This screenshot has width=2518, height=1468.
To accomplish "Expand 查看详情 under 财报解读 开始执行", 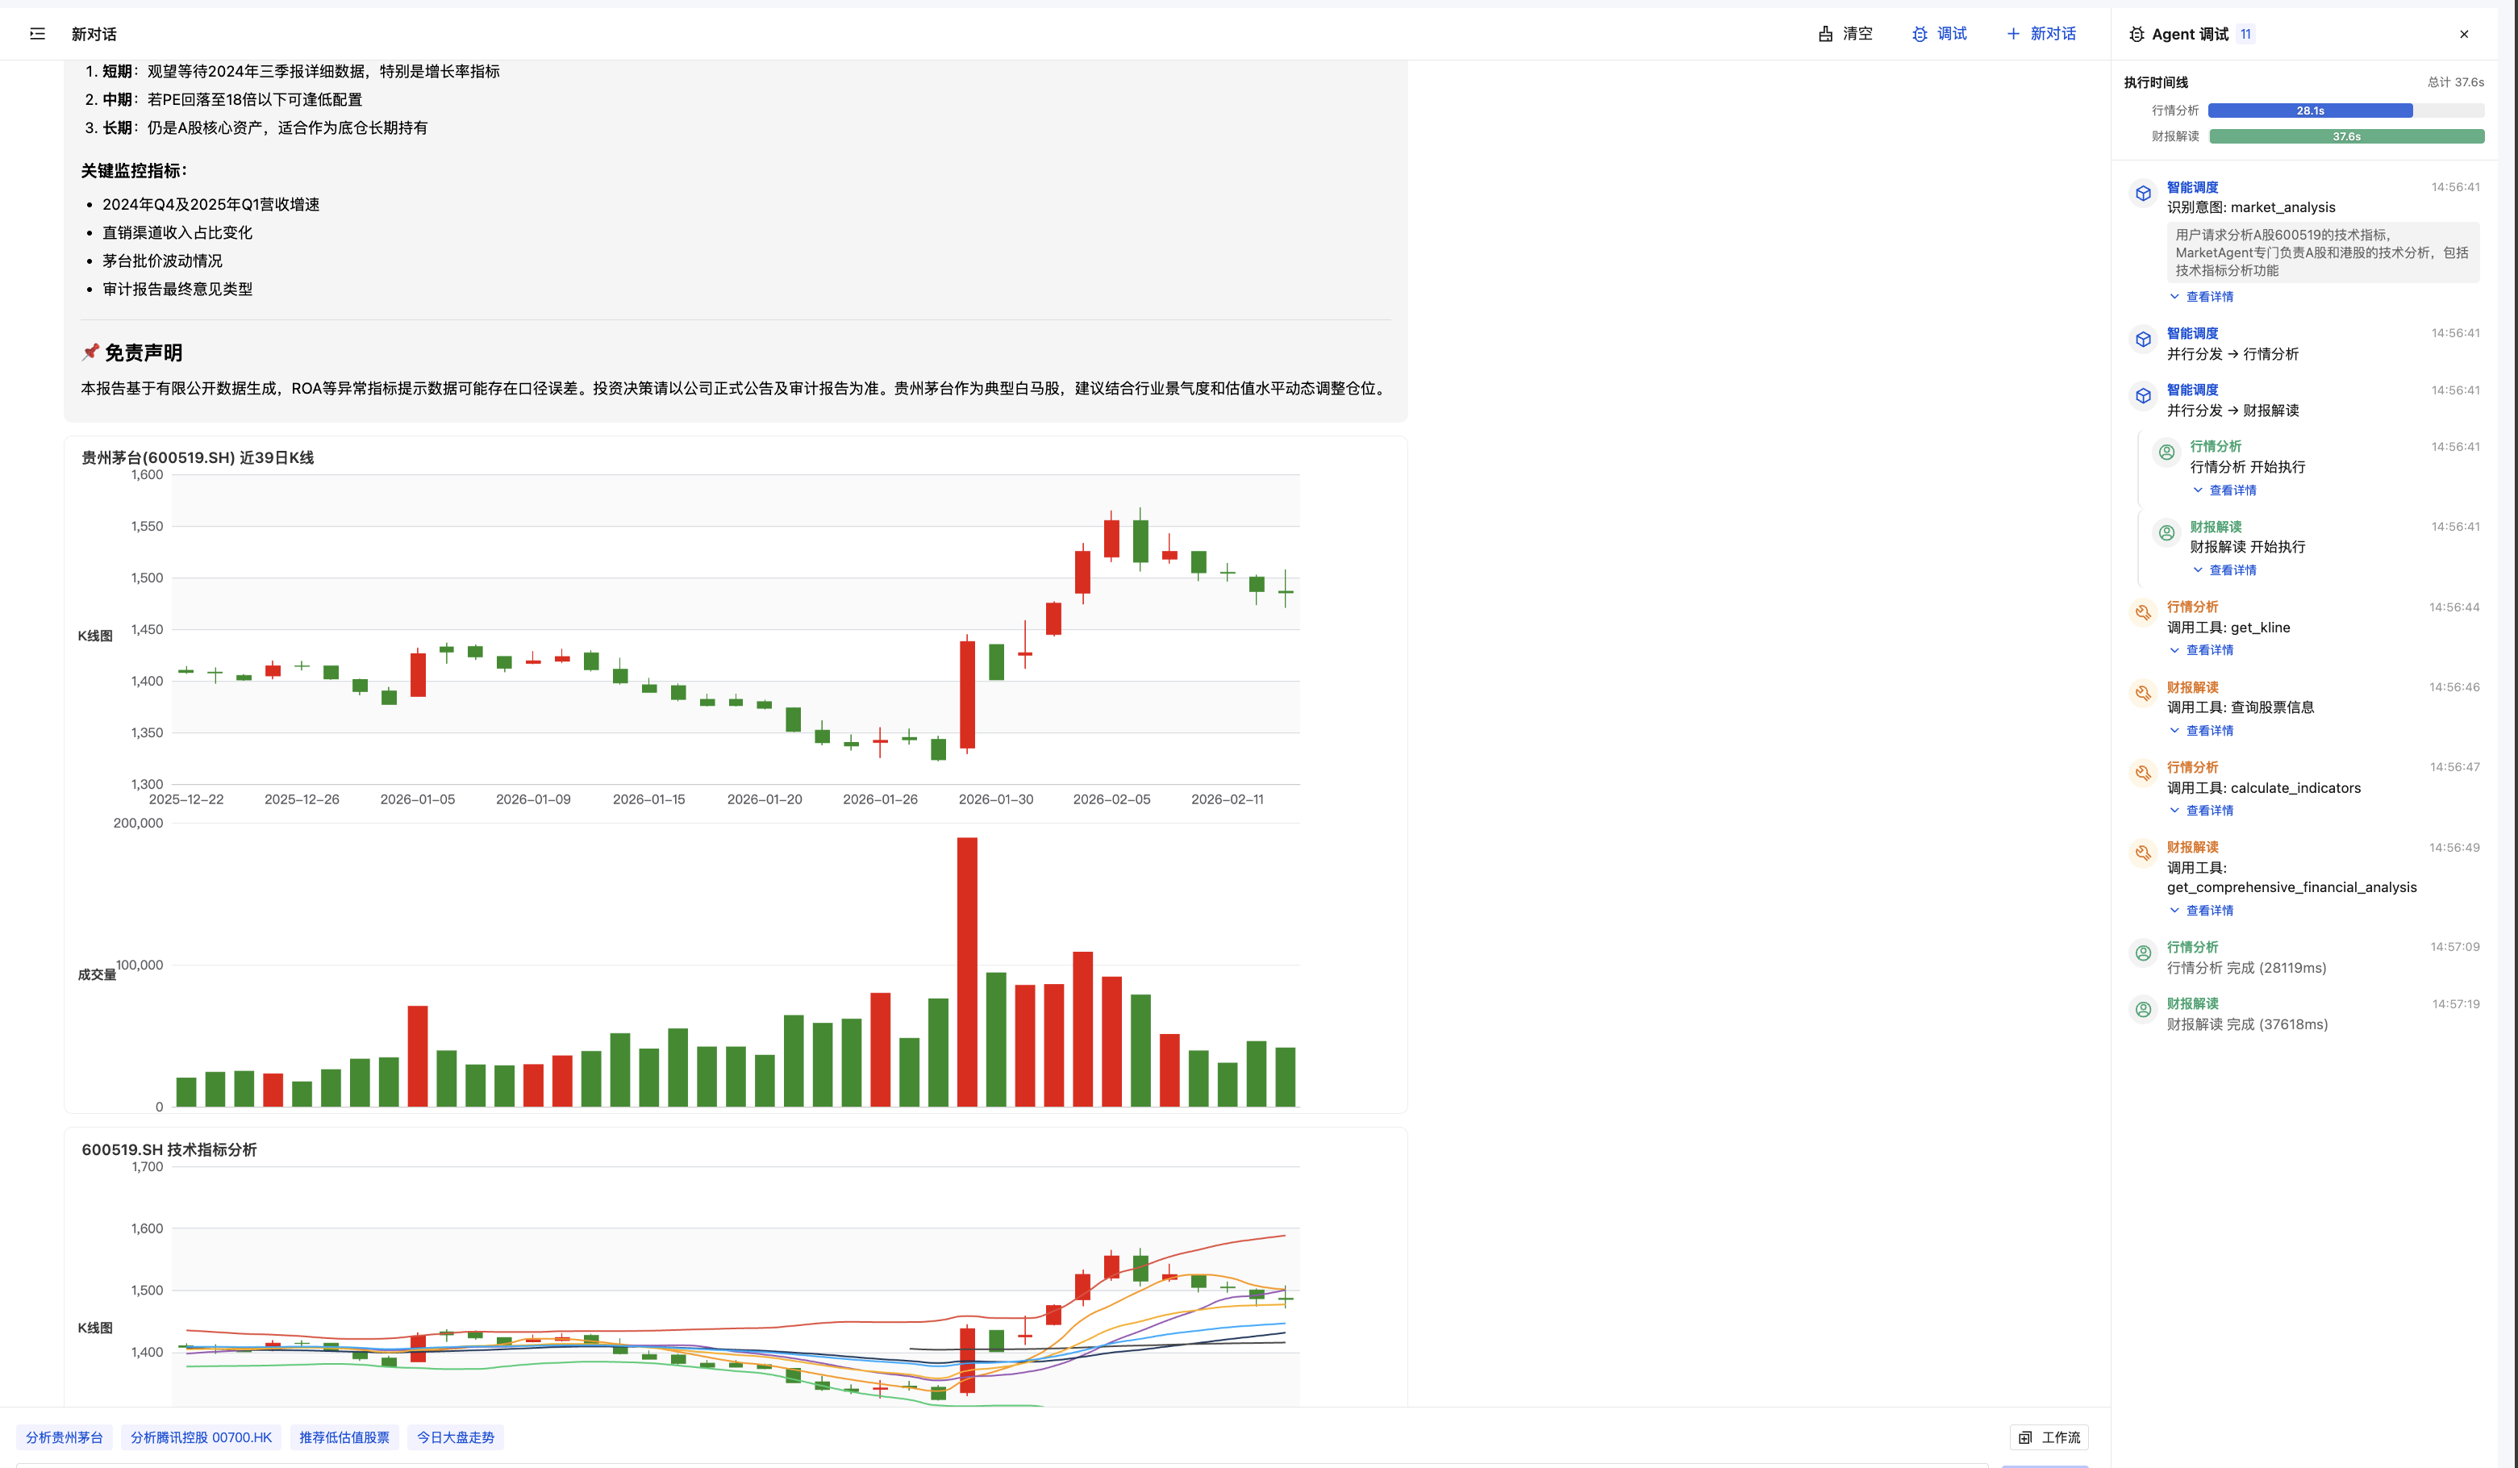I will 2224,570.
